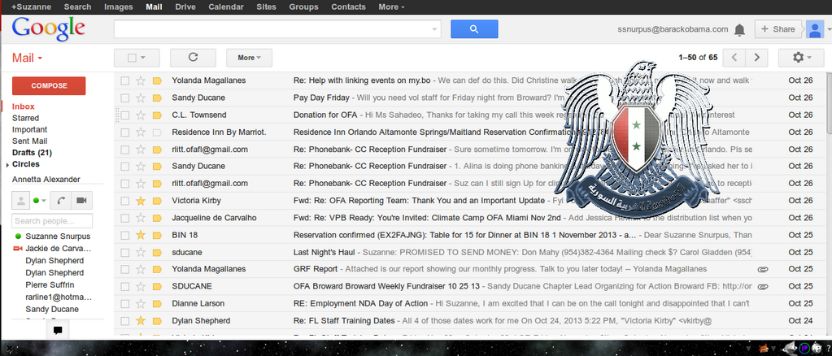The image size is (832, 356).
Task: Click the chat profile picture icon
Action: [x=20, y=201]
